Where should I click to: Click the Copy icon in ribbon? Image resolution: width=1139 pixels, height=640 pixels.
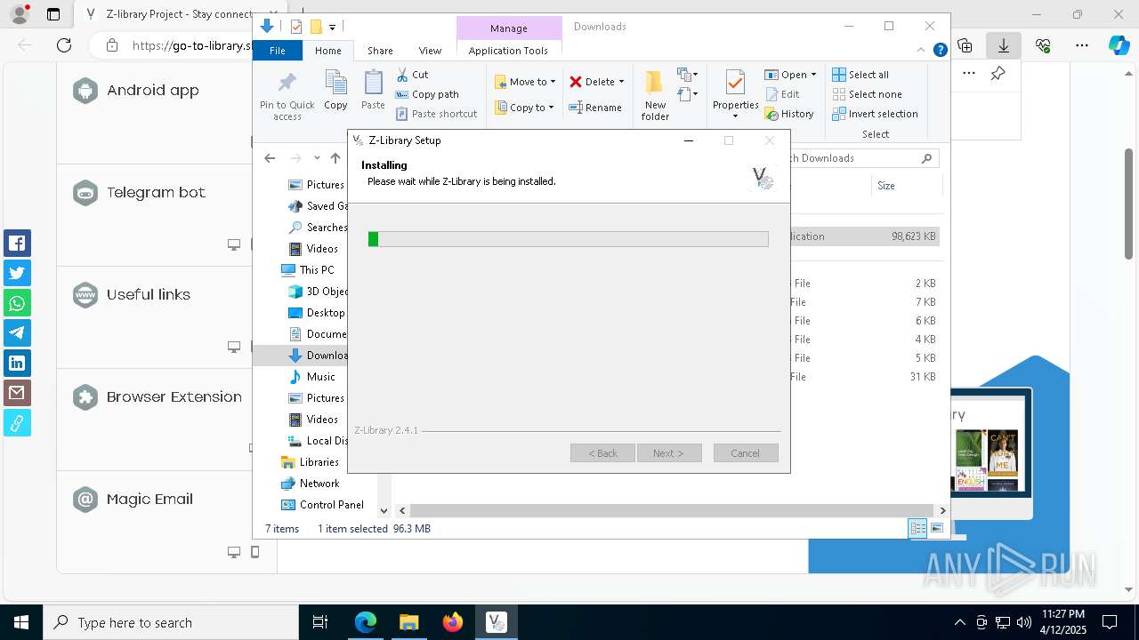(335, 83)
